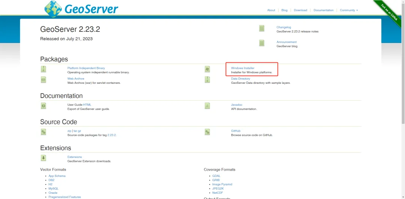
Task: Open the Pregeneralized Features link
Action: pyautogui.click(x=64, y=197)
